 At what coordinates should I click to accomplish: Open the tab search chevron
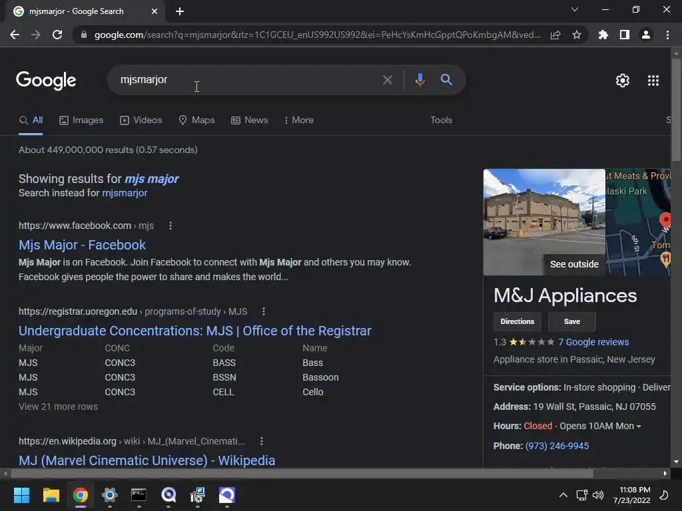pos(575,9)
